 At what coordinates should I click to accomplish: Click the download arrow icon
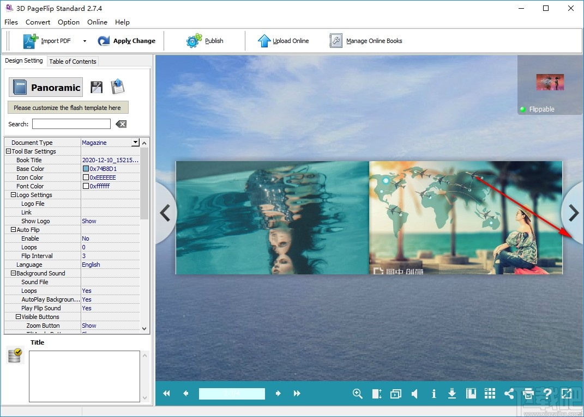(452, 394)
